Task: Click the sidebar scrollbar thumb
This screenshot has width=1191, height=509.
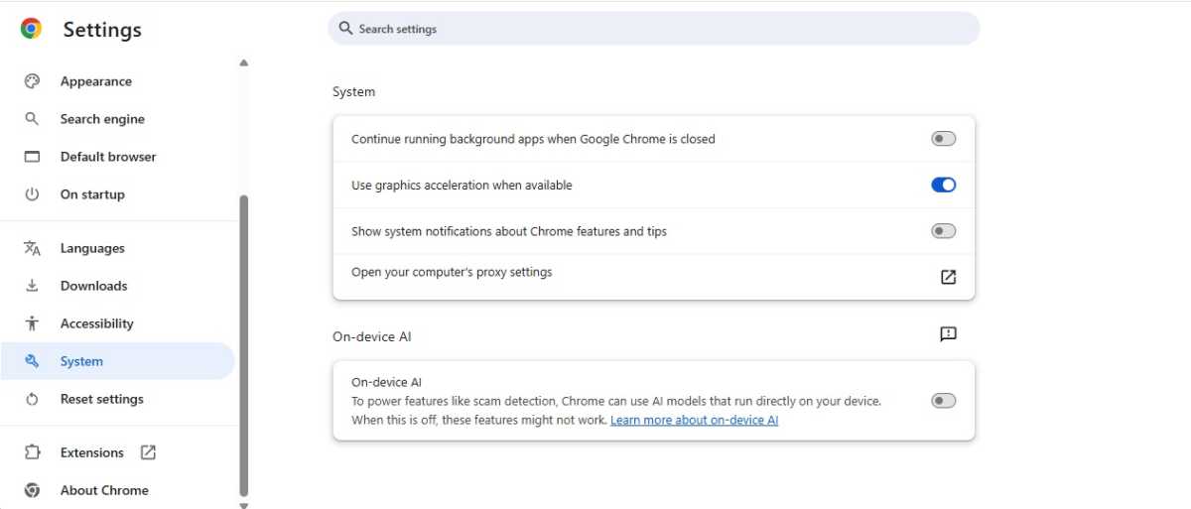Action: pos(244,345)
